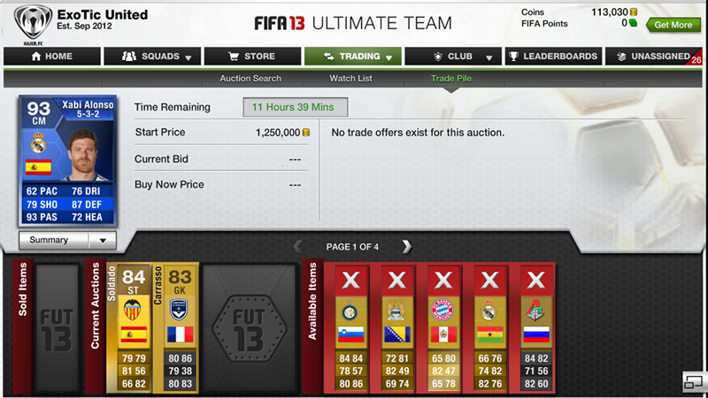Open the Leaderboards page

pyautogui.click(x=553, y=57)
